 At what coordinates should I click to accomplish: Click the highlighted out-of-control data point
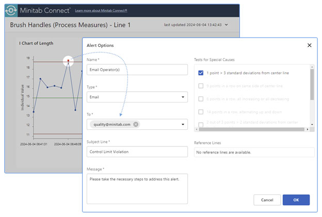pyautogui.click(x=68, y=61)
